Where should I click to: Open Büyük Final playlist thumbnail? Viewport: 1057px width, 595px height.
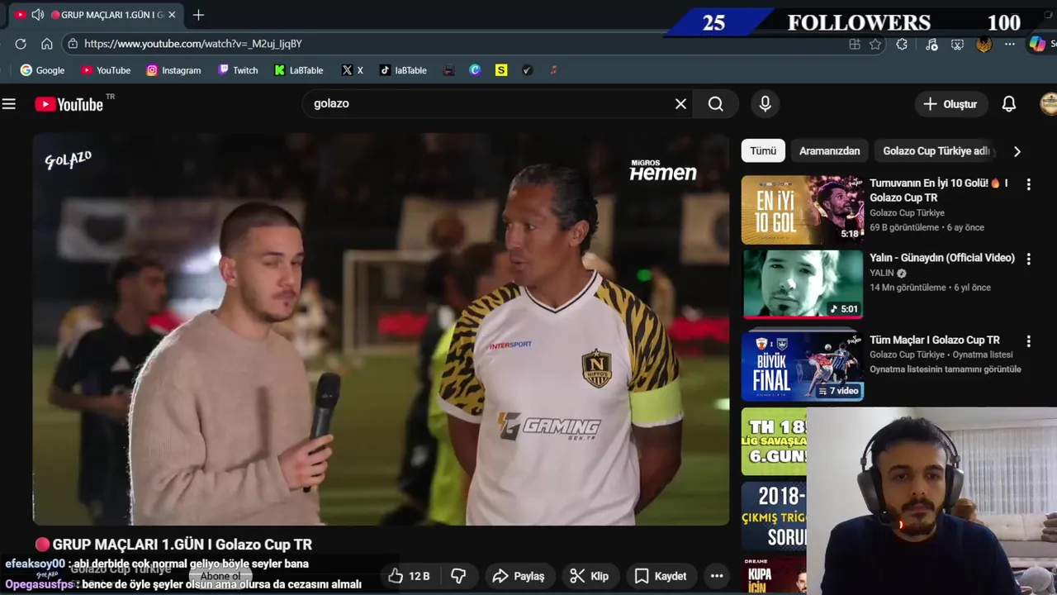802,366
